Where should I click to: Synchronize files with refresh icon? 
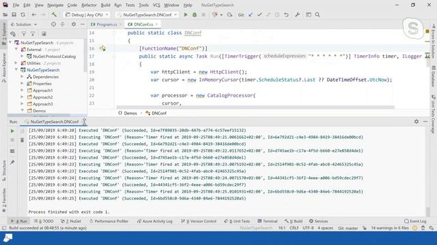(23, 15)
